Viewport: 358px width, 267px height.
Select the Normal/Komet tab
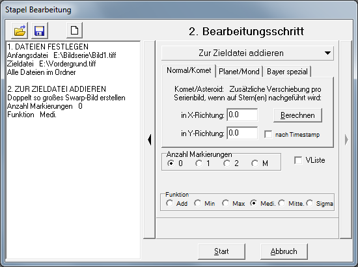click(189, 70)
